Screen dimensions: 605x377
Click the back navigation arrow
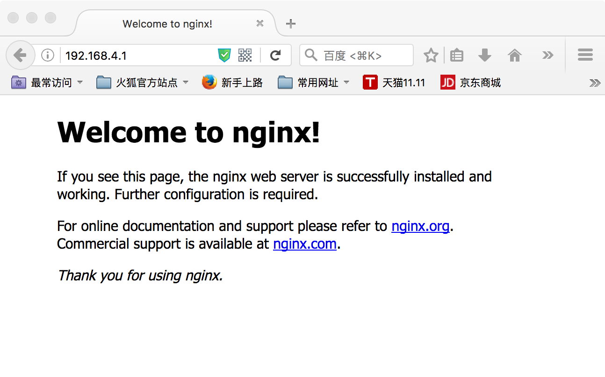point(20,55)
